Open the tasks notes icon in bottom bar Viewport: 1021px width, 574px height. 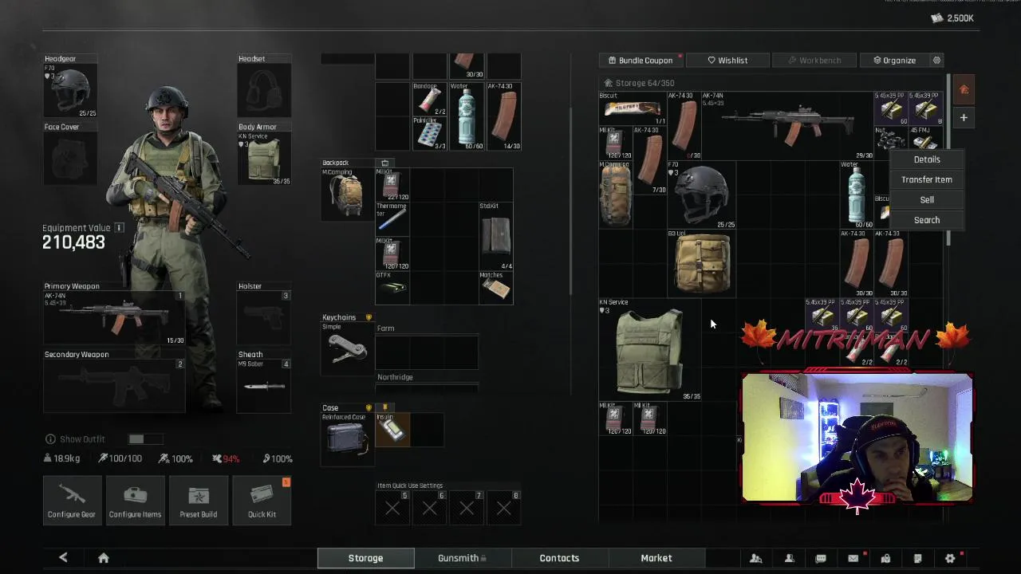click(x=917, y=558)
